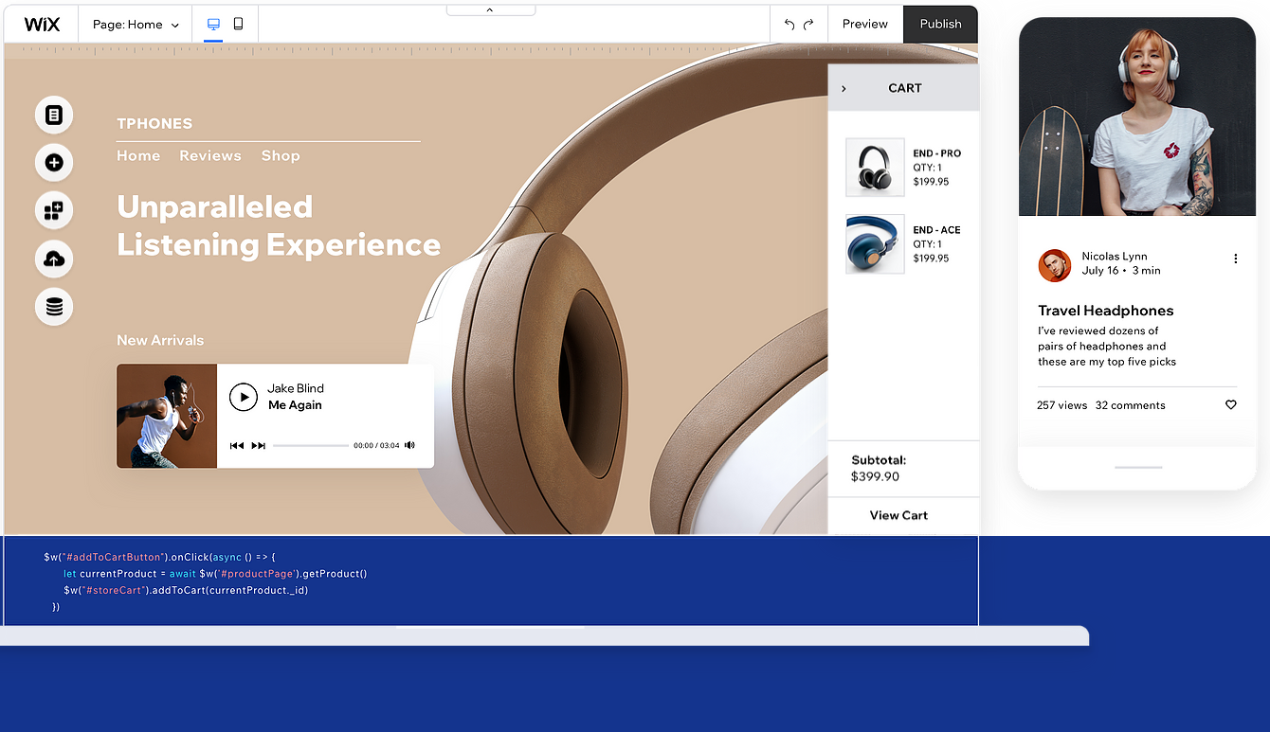Click the redo arrow

808,25
